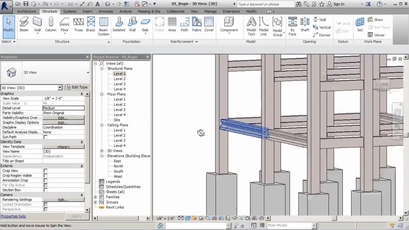Select the Path reinforcement tool
This screenshot has height=230, width=409.
point(184,25)
